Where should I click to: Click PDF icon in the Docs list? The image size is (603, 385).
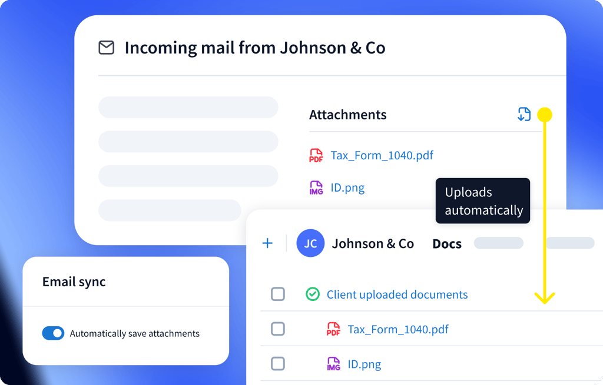pos(333,329)
